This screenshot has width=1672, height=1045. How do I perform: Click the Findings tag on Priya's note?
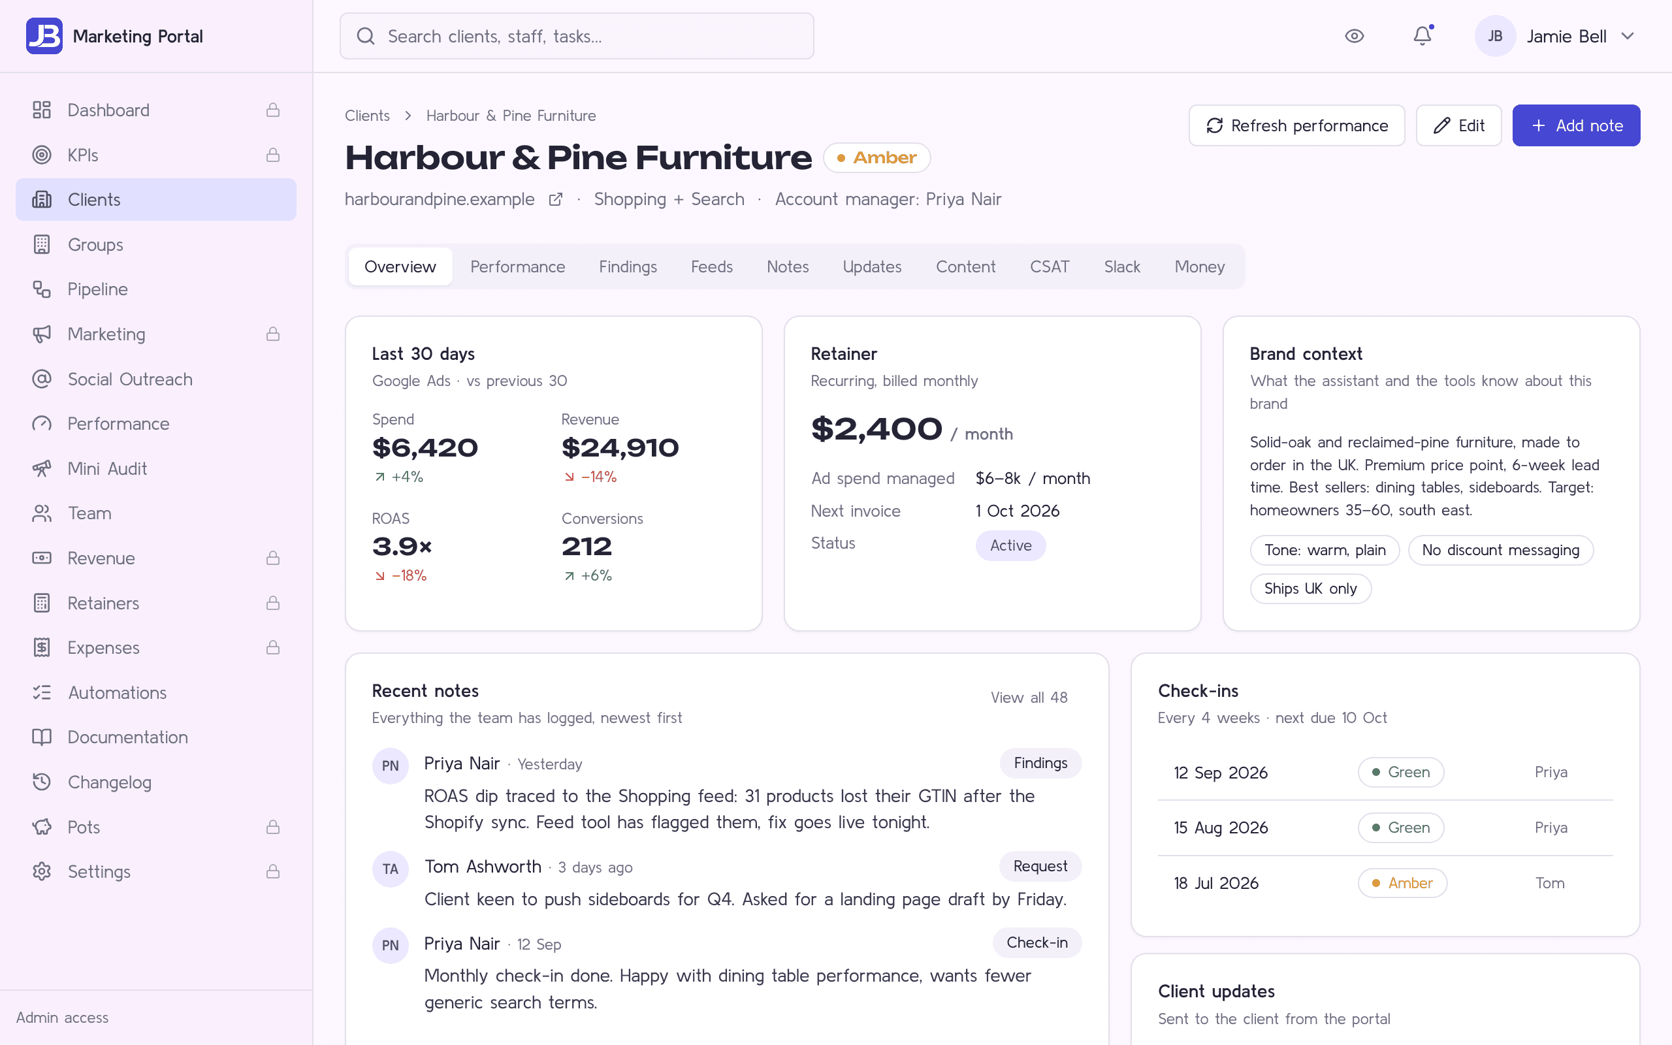click(1040, 763)
